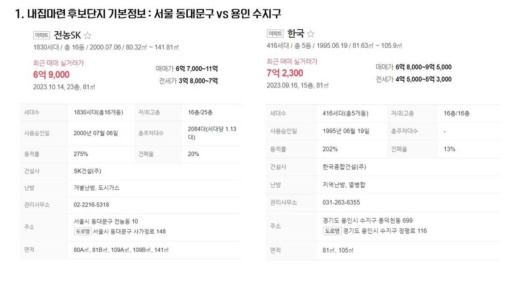Click the 도로명 tag for 정평로 116

[332, 231]
